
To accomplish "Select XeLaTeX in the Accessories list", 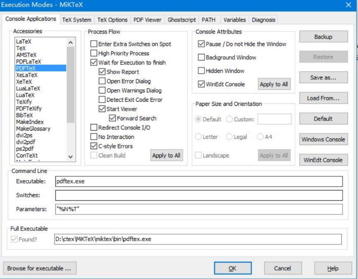I will point(27,75).
